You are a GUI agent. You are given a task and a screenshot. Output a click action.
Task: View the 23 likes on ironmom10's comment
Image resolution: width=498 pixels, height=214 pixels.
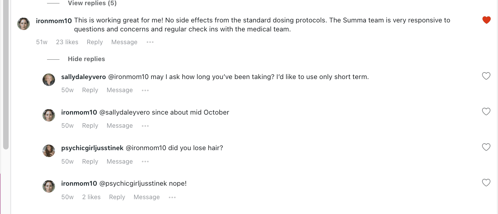point(67,42)
